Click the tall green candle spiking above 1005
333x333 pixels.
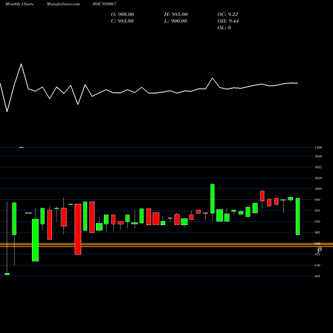(212, 198)
